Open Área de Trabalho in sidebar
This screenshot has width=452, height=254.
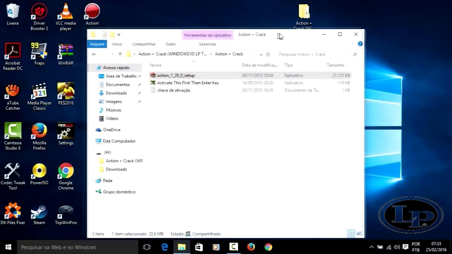tap(121, 76)
